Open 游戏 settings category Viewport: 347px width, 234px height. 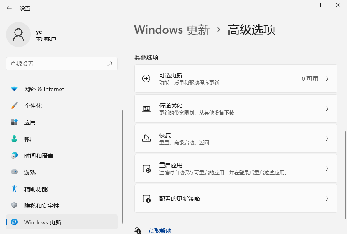(62, 172)
